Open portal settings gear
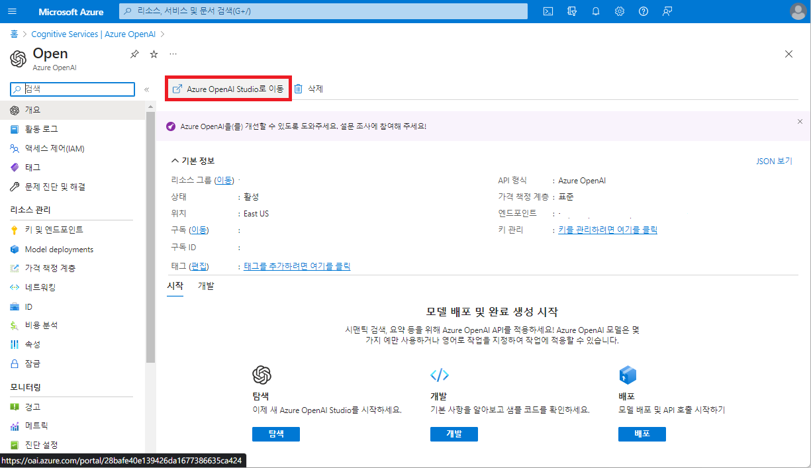This screenshot has width=811, height=468. click(620, 11)
